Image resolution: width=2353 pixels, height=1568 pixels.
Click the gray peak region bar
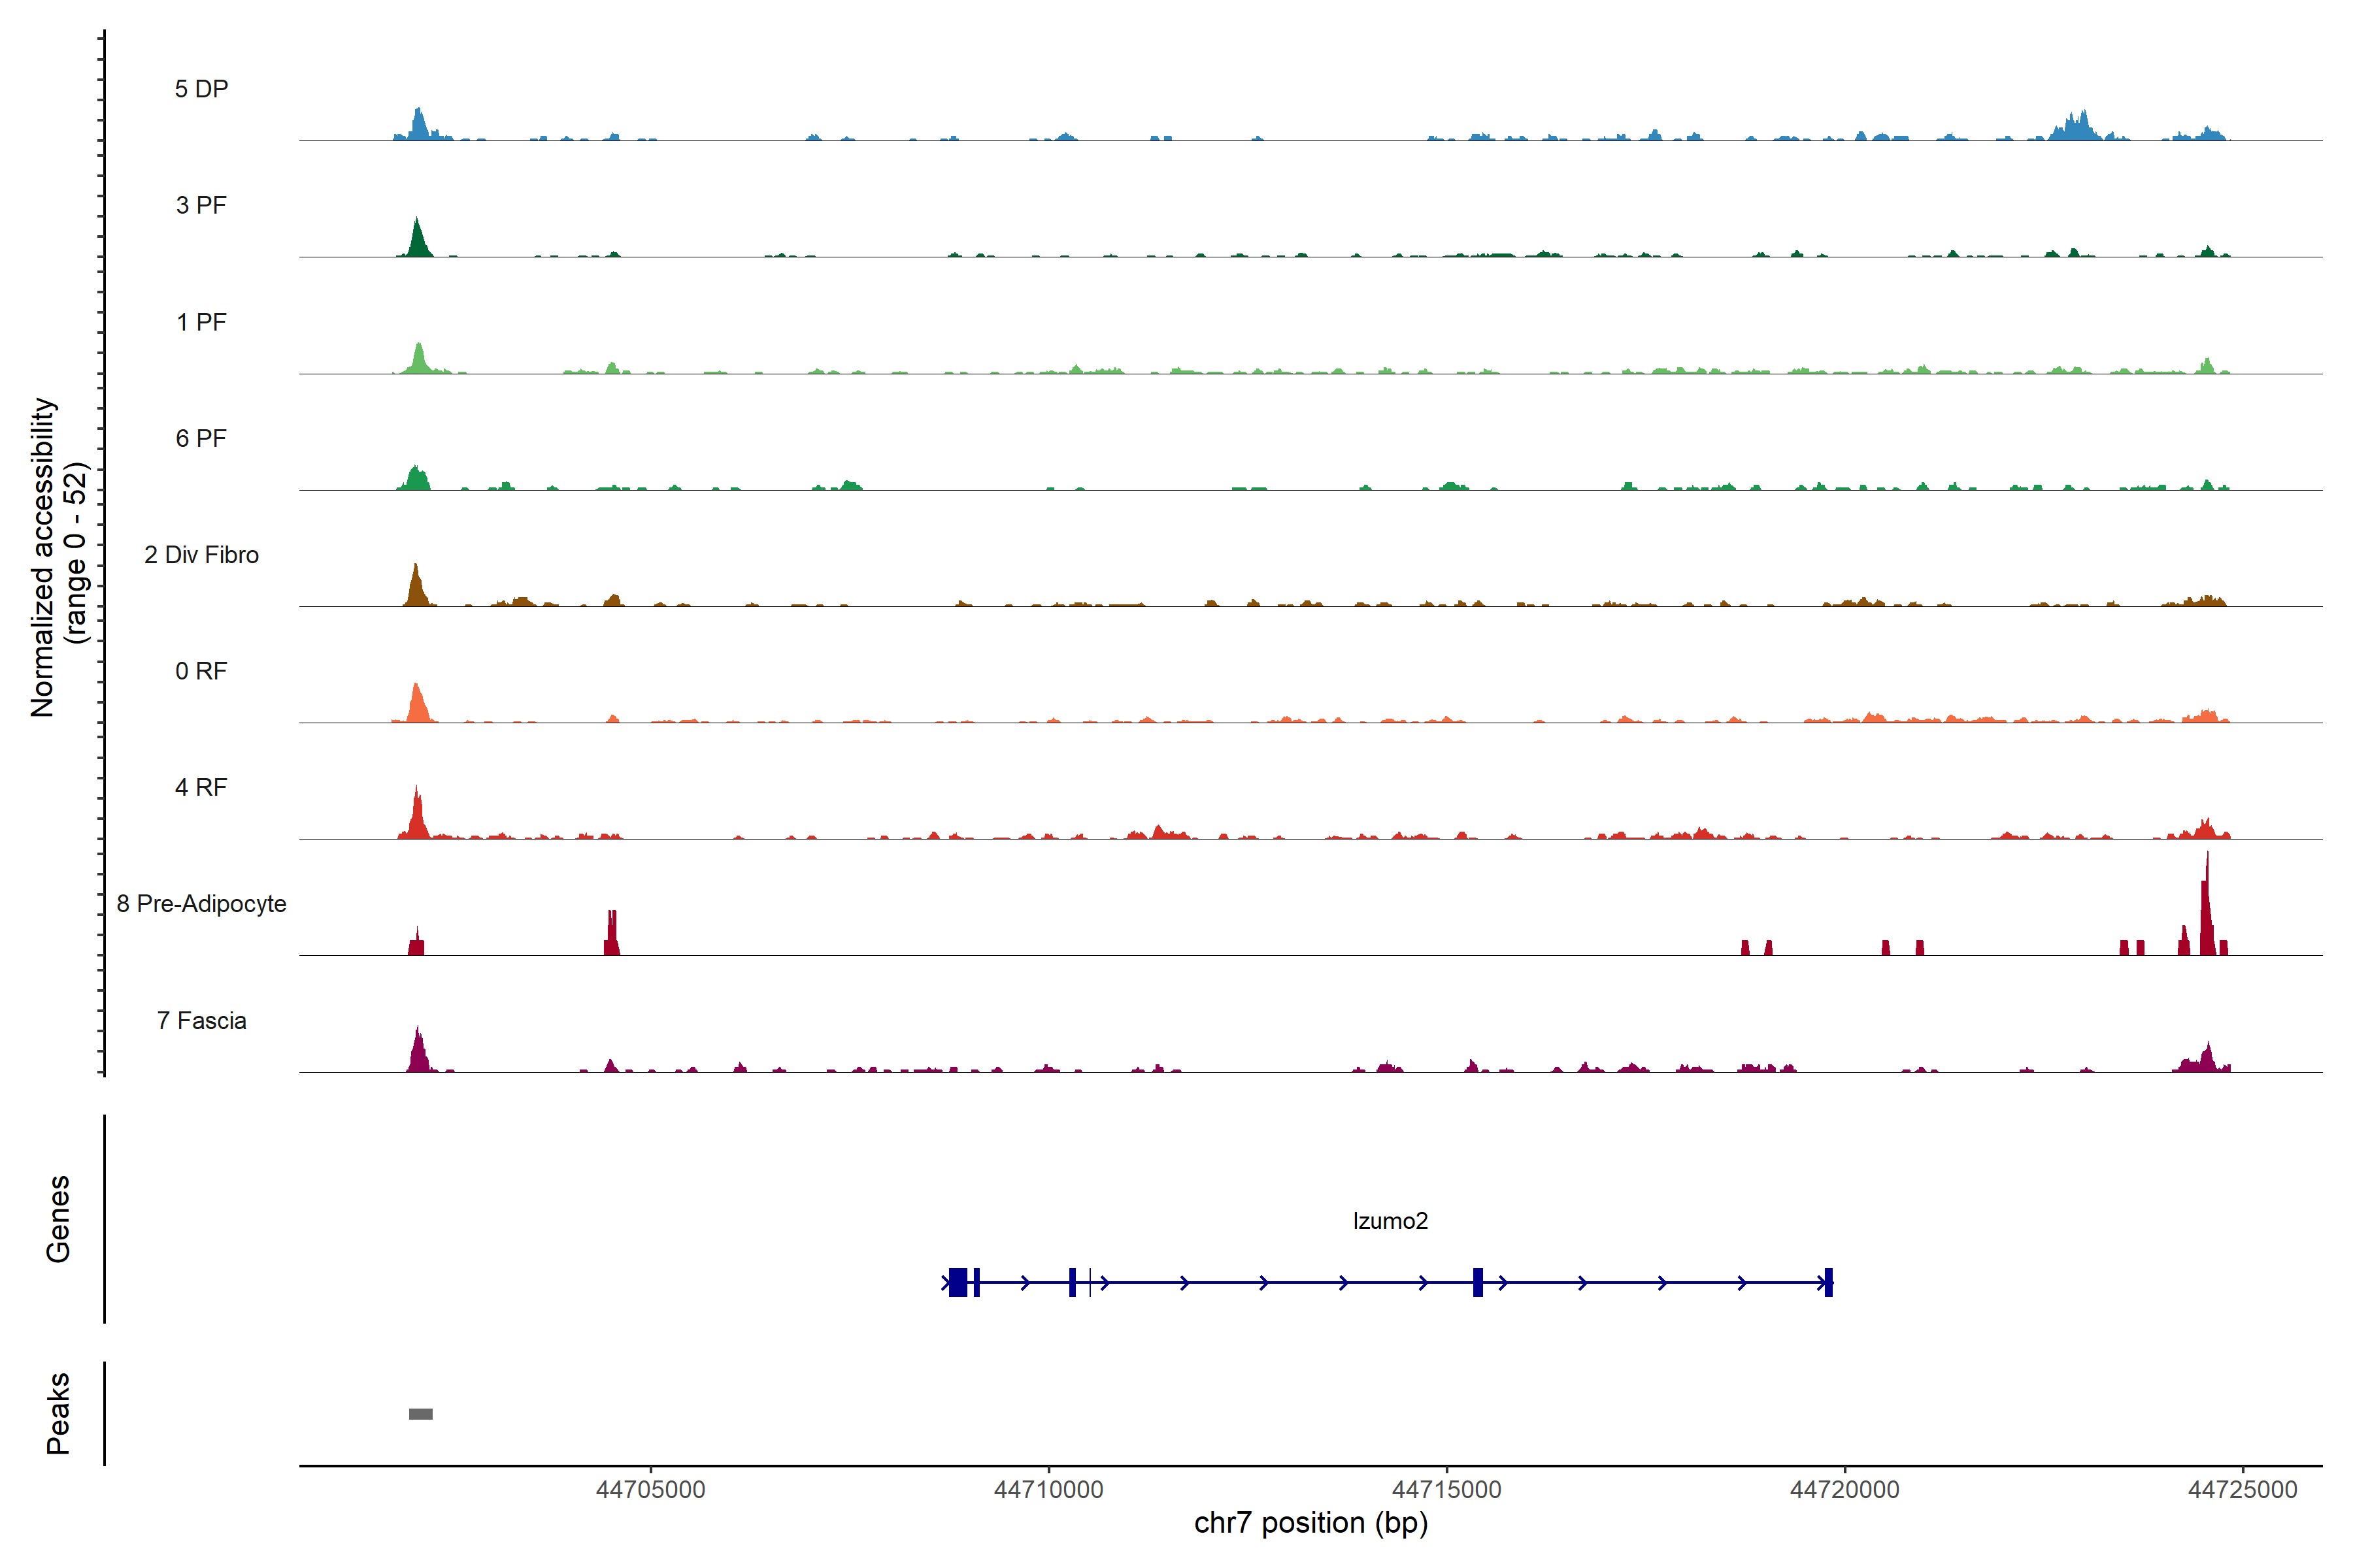[x=421, y=1414]
